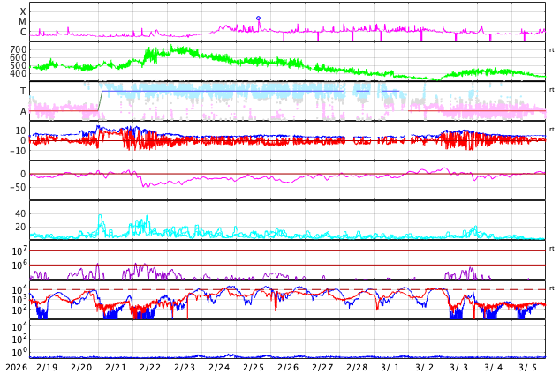
Task: Click the 10^7 axis label
Action: [x=19, y=252]
